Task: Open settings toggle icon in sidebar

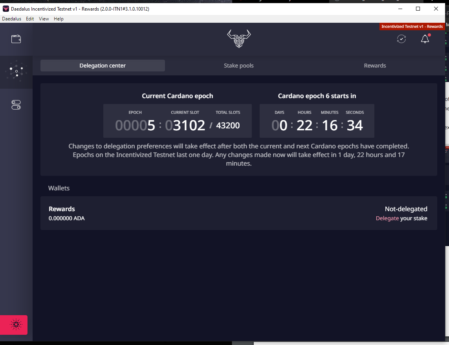Action: coord(16,105)
